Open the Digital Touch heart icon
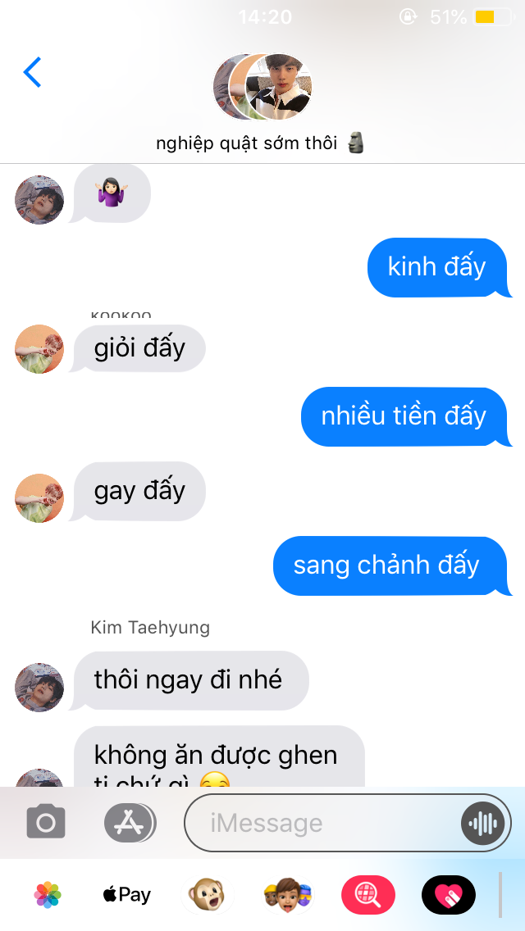This screenshot has height=931, width=525. pos(449,895)
